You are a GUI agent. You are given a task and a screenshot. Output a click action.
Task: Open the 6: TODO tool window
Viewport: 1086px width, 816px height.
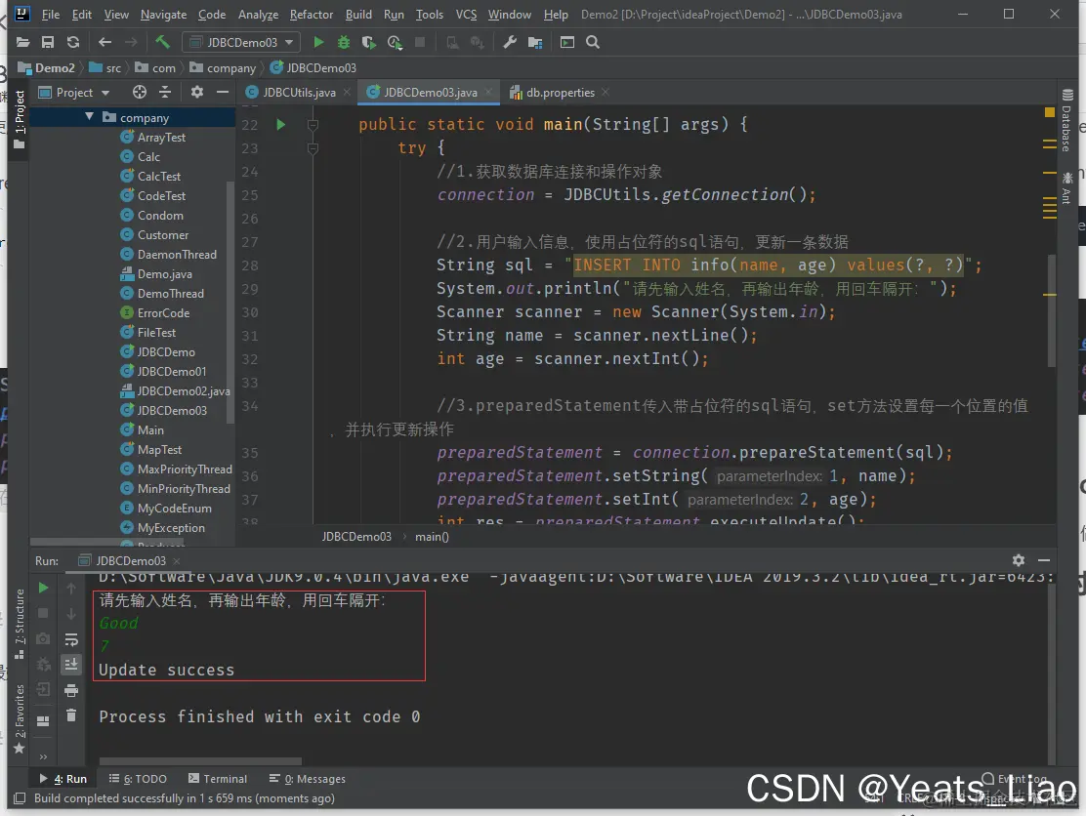click(138, 779)
